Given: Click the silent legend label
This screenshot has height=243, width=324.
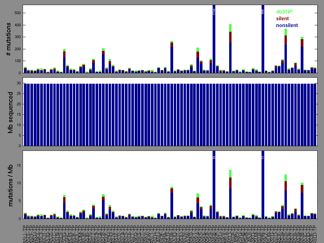Looking at the screenshot, I should point(282,19).
